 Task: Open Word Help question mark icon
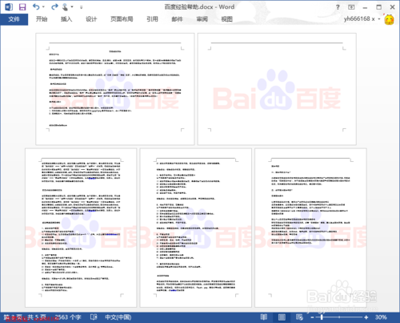[x=338, y=7]
